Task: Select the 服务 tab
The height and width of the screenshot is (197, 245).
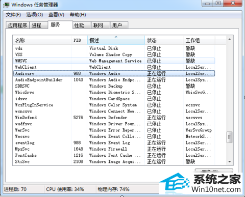Action: [x=60, y=25]
